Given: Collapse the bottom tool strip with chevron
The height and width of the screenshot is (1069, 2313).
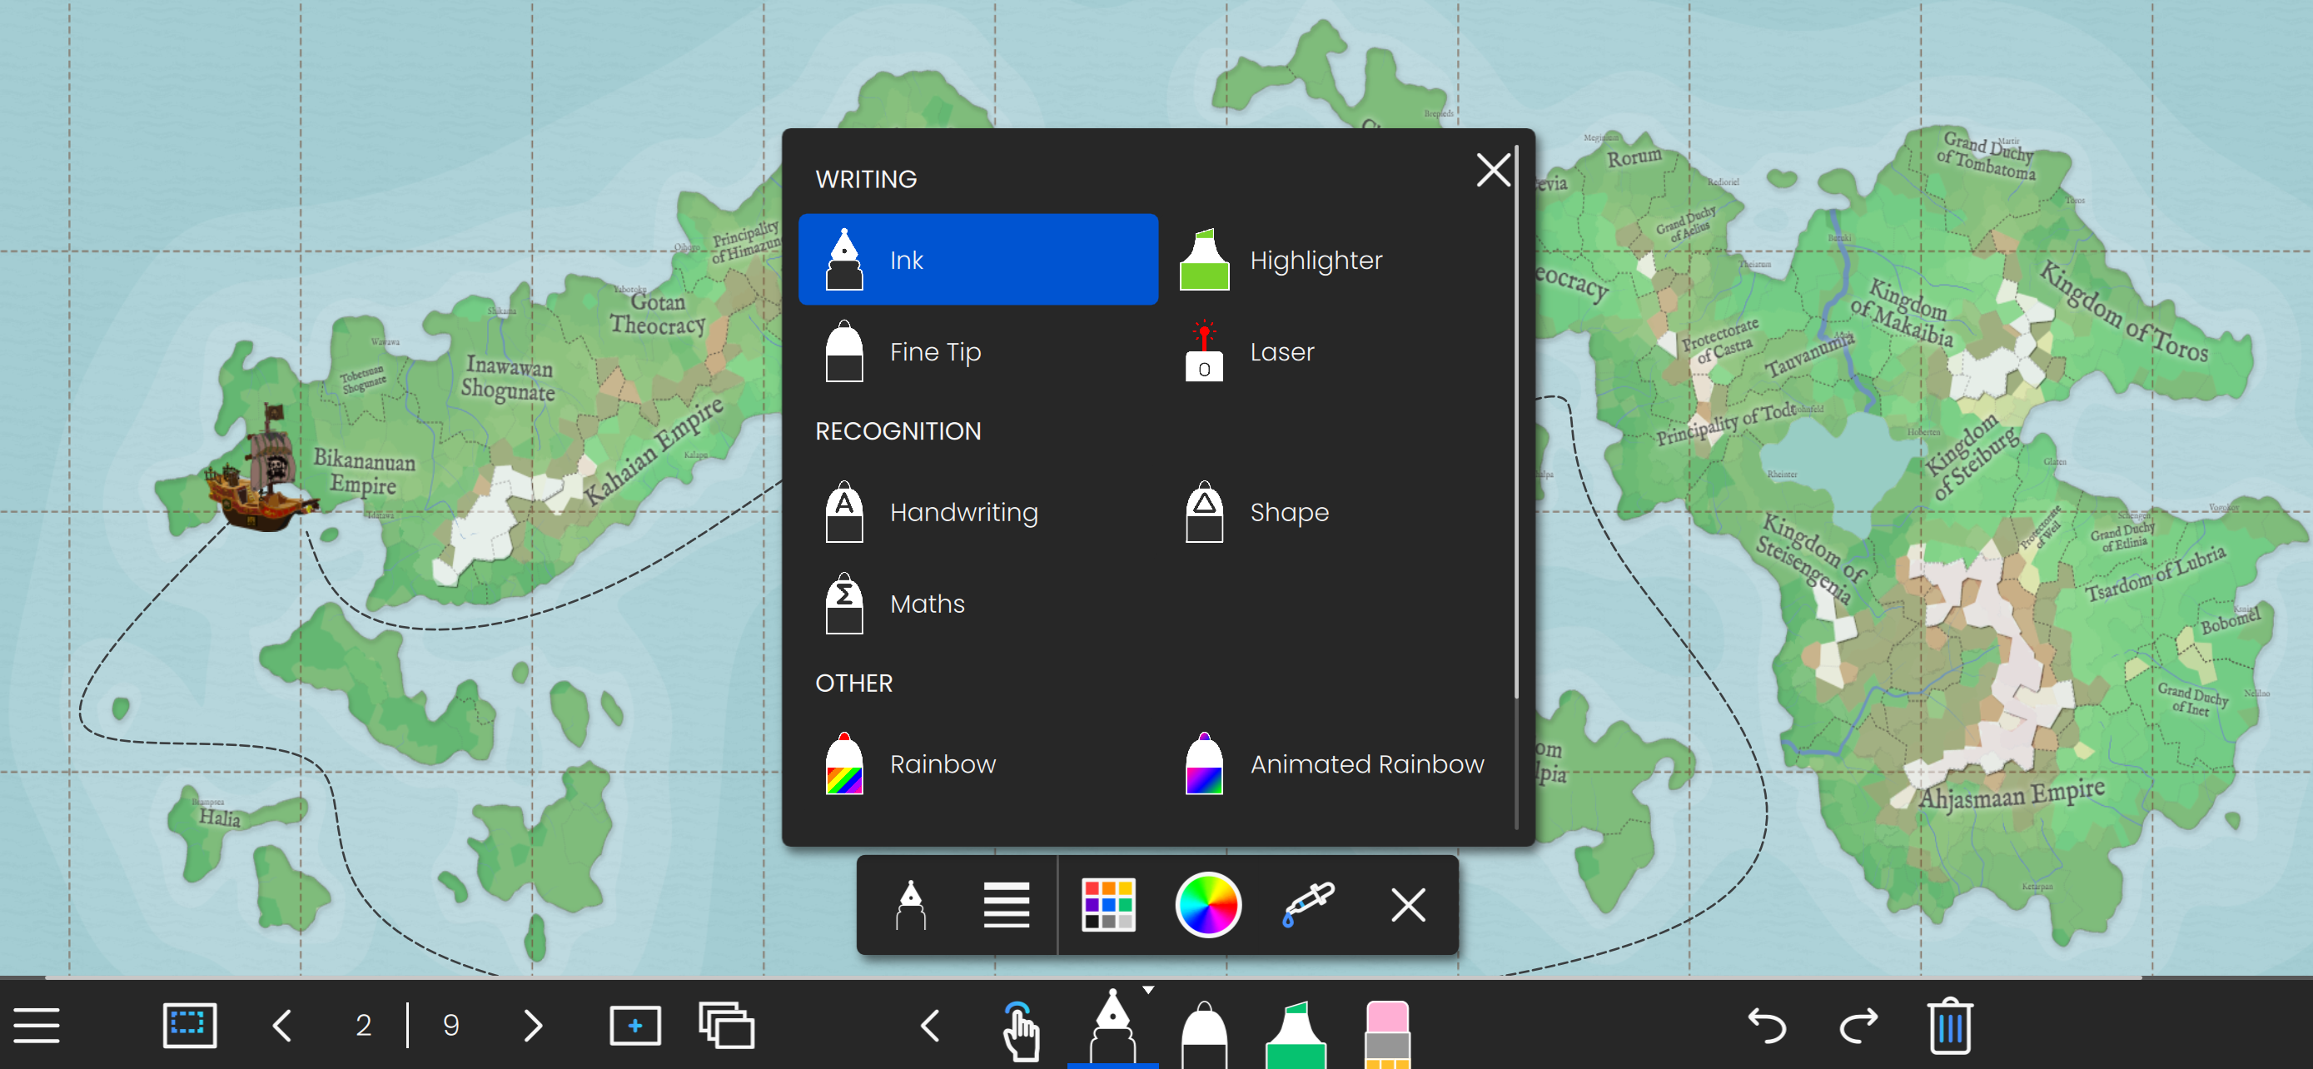Looking at the screenshot, I should click(x=930, y=1025).
